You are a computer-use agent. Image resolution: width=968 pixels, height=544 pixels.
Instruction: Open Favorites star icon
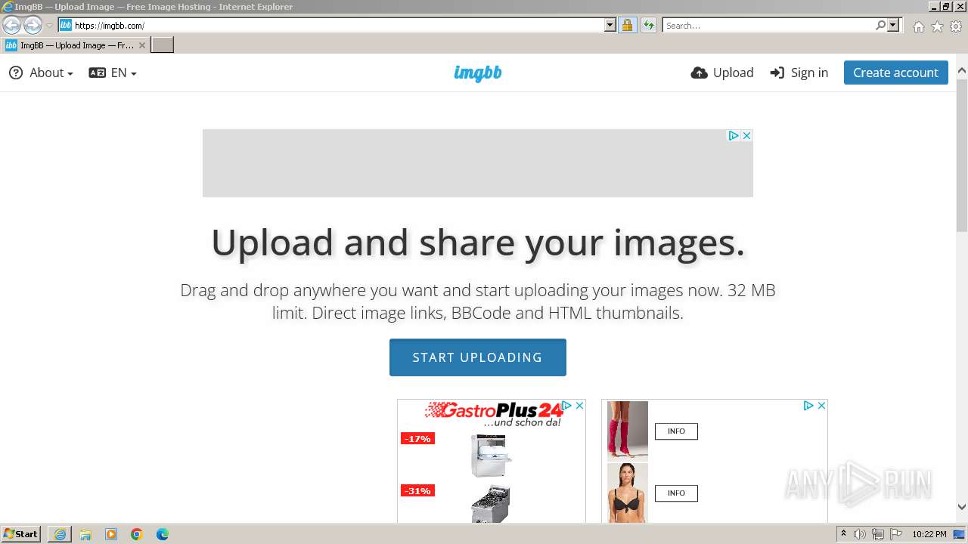pos(937,26)
